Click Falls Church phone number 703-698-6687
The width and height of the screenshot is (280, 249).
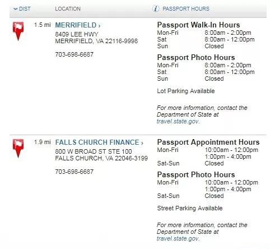[x=74, y=172]
